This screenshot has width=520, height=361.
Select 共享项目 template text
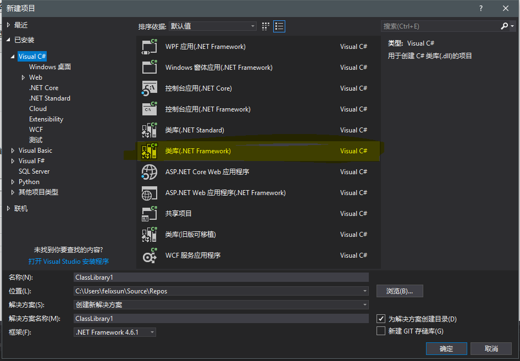click(179, 214)
